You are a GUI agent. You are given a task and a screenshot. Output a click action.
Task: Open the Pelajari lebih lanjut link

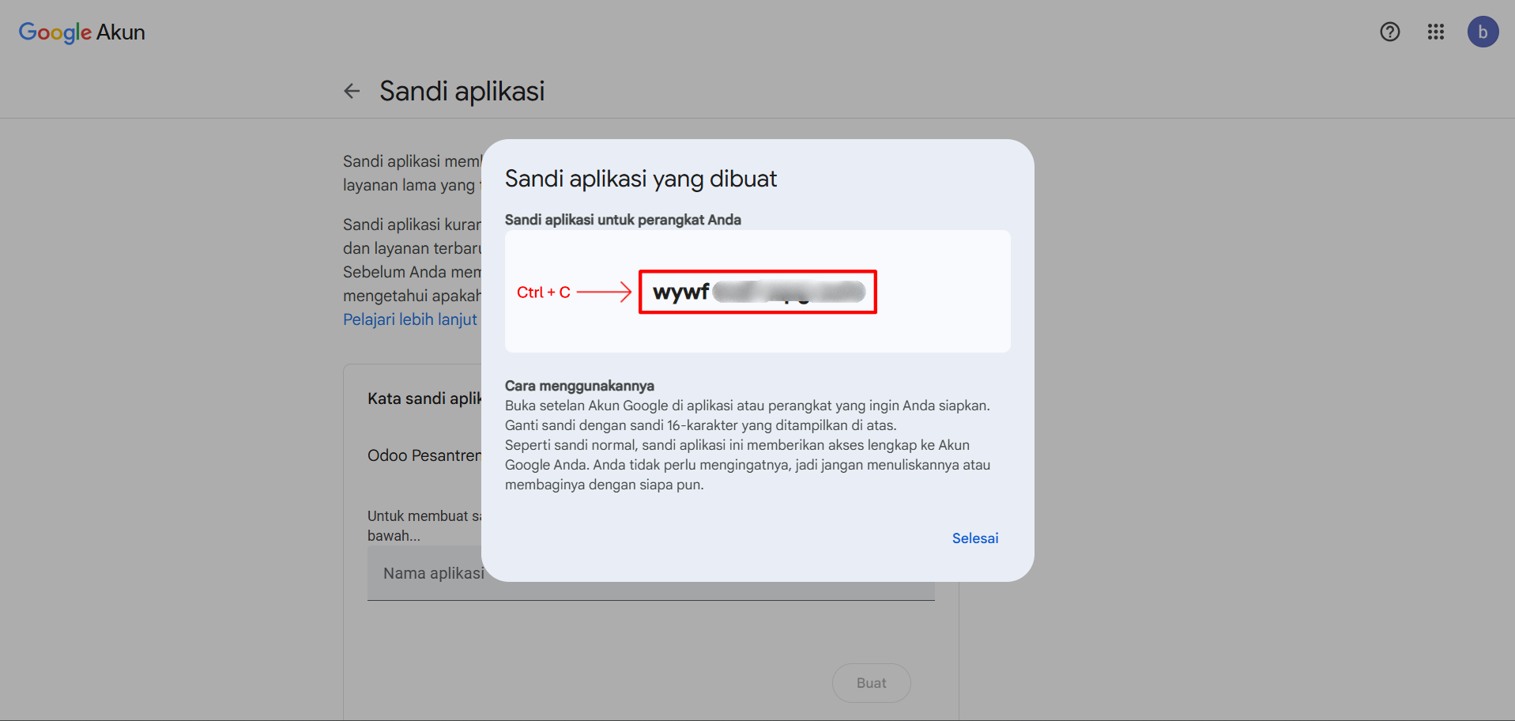click(x=409, y=319)
